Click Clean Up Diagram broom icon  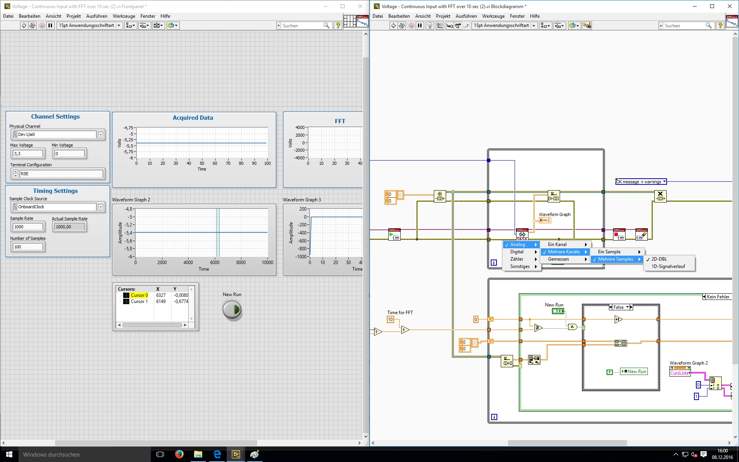(587, 25)
